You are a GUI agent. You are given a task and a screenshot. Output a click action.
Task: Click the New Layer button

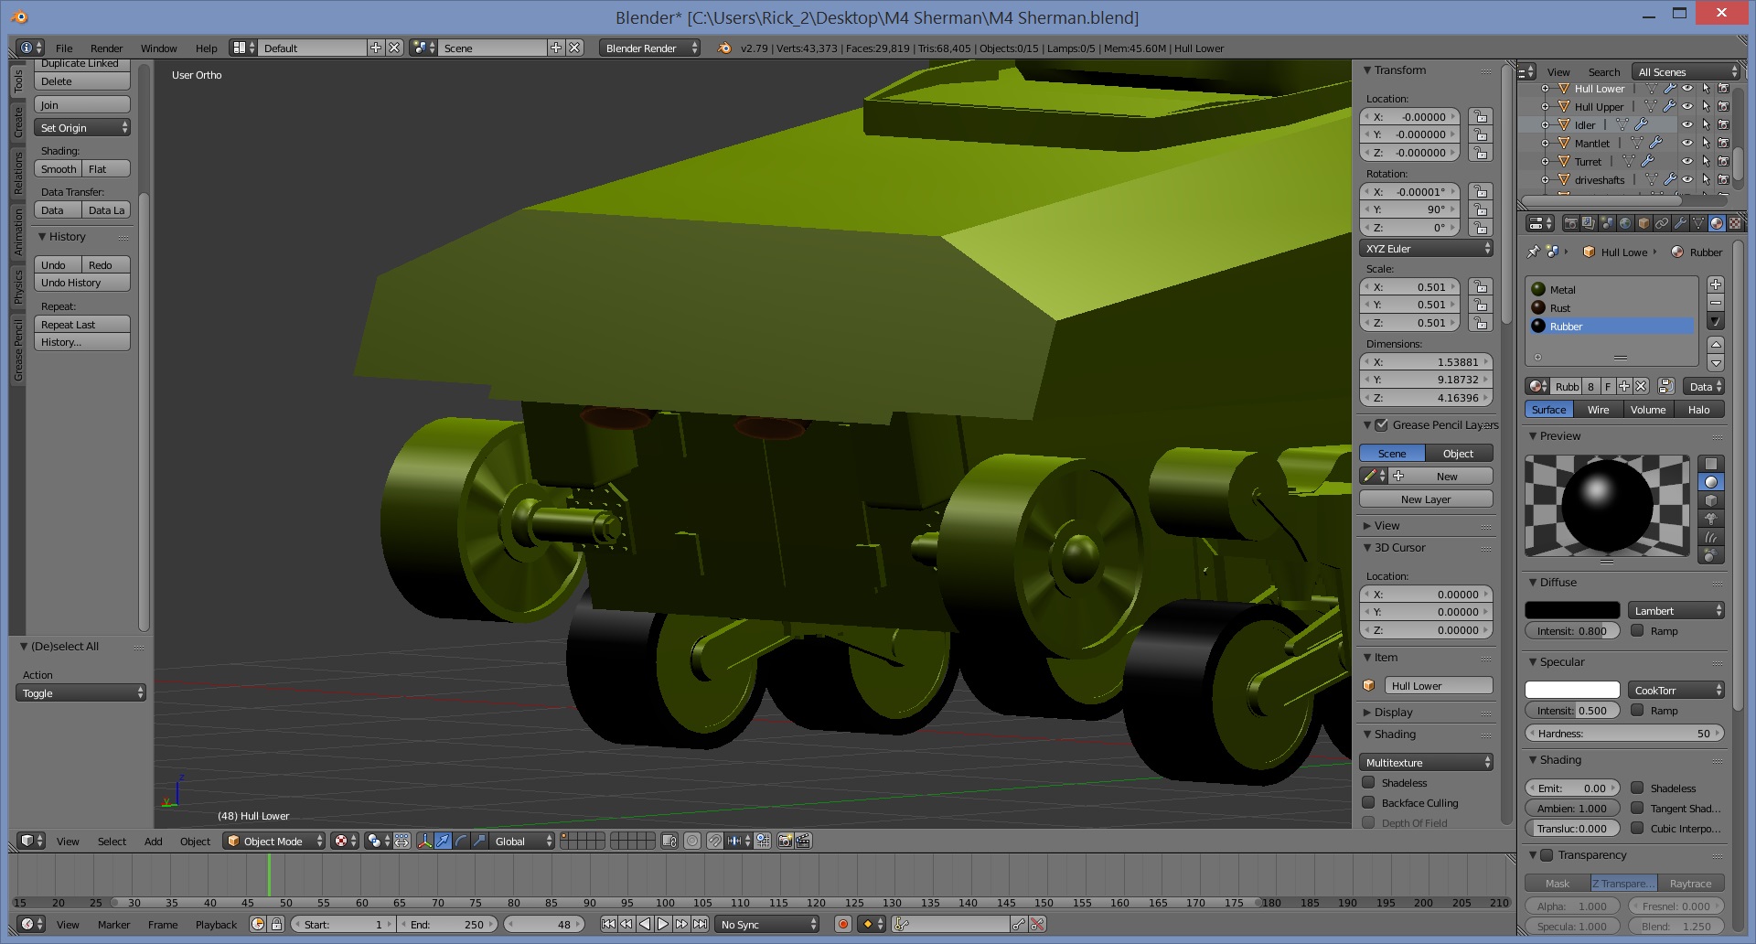pyautogui.click(x=1426, y=499)
